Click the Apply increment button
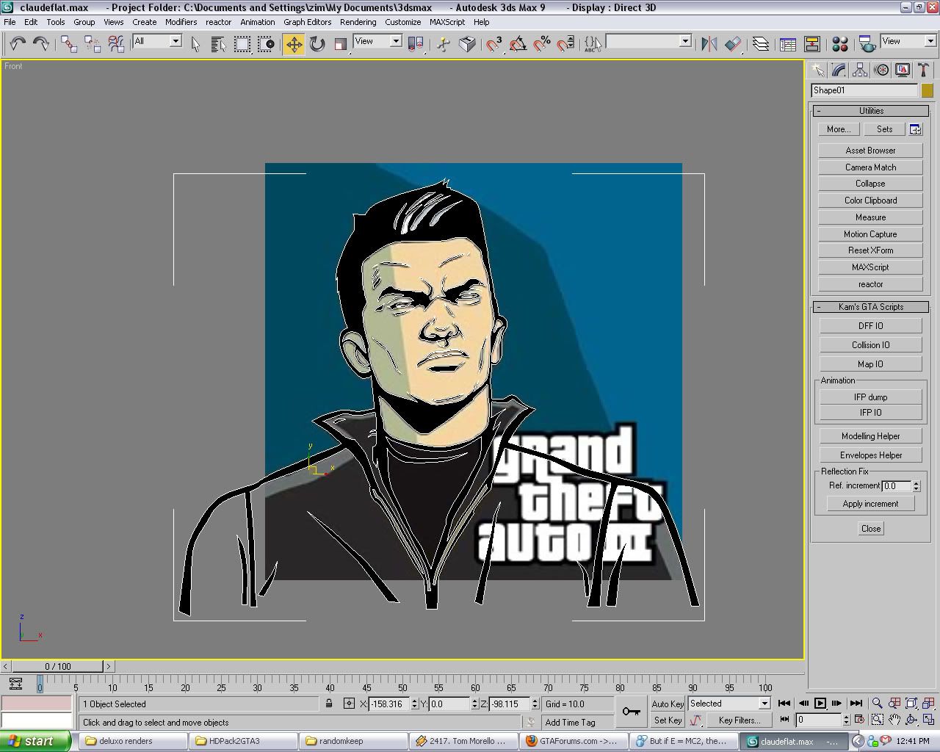Screen dimensions: 940x752 871,504
